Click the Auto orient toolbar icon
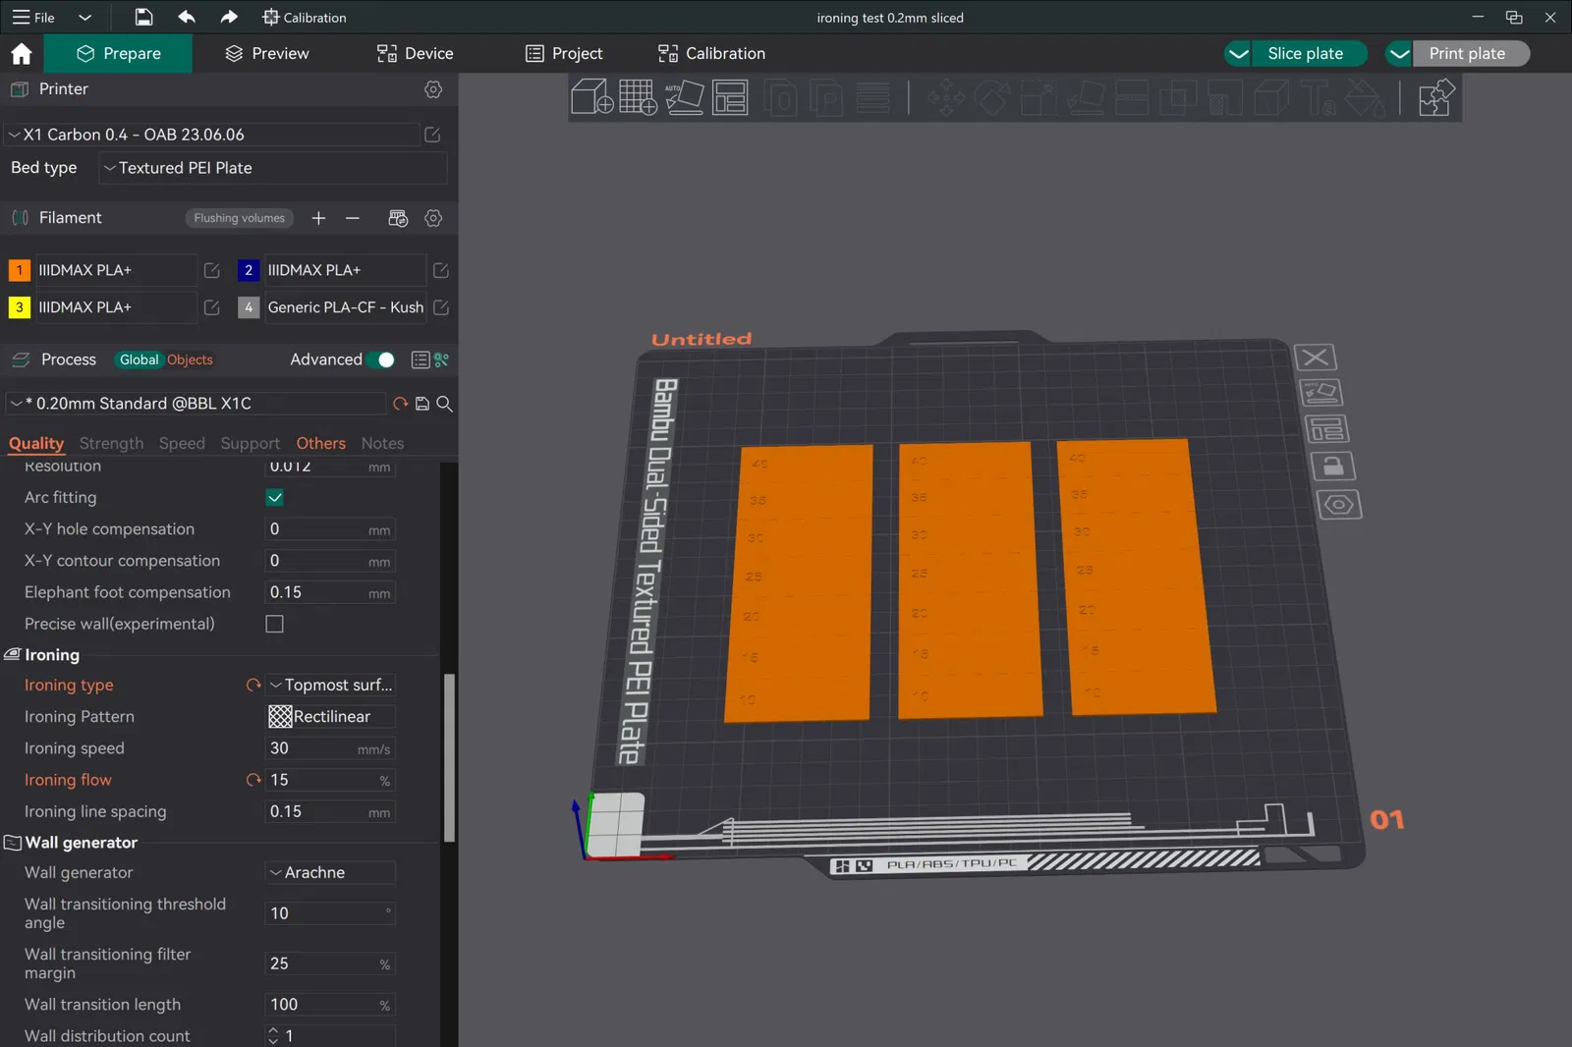 pyautogui.click(x=684, y=97)
